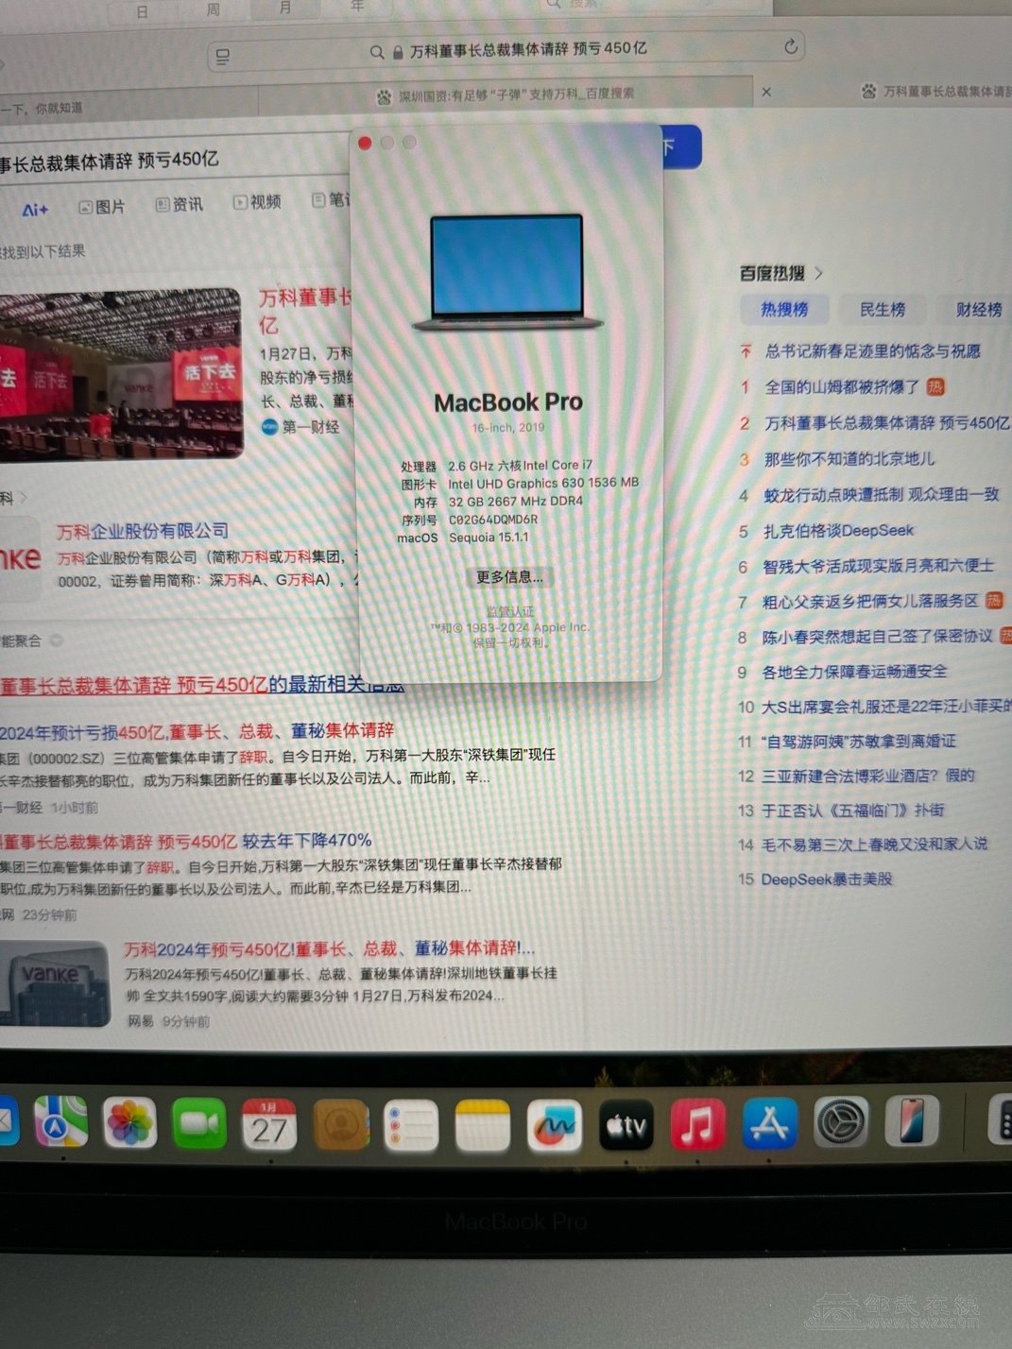Open the Apple TV app
This screenshot has height=1349, width=1012.
tap(626, 1125)
